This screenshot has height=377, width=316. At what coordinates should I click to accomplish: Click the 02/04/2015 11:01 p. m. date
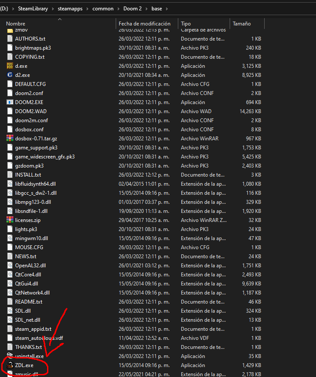point(144,184)
